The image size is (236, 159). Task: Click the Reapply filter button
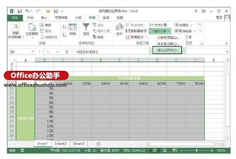(101, 31)
